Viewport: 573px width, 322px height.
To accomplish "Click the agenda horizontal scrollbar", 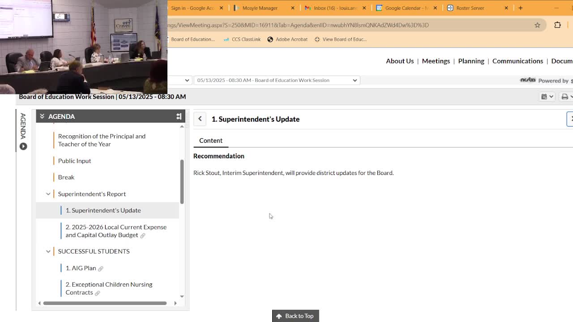I will (x=105, y=303).
